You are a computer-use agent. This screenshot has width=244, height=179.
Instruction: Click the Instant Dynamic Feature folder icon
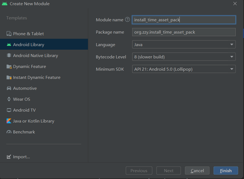coord(9,77)
